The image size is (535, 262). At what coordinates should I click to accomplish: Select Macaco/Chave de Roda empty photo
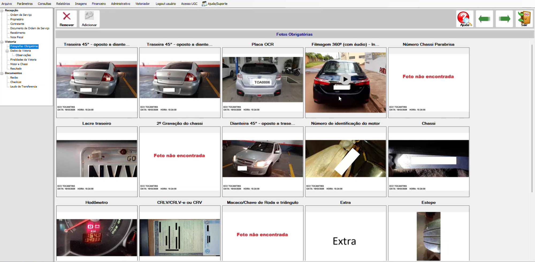pyautogui.click(x=263, y=233)
